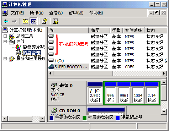Viewport: 169px width, 131px height.
Task: Collapse the 存储 tree node
Action: click(x=5, y=42)
